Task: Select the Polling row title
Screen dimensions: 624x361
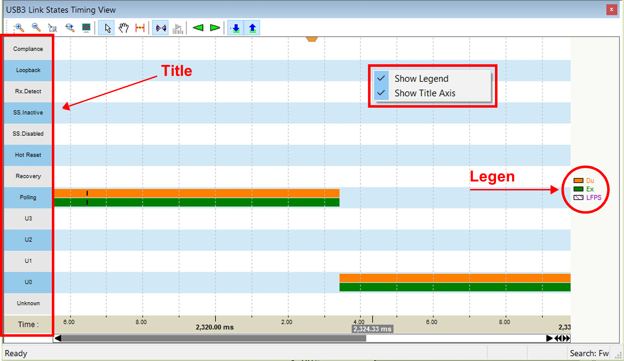Action: tap(28, 197)
